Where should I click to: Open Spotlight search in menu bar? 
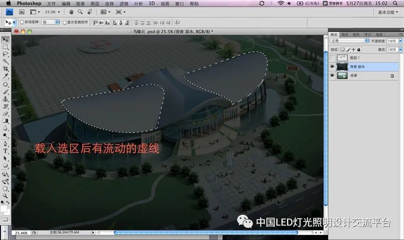coord(395,3)
